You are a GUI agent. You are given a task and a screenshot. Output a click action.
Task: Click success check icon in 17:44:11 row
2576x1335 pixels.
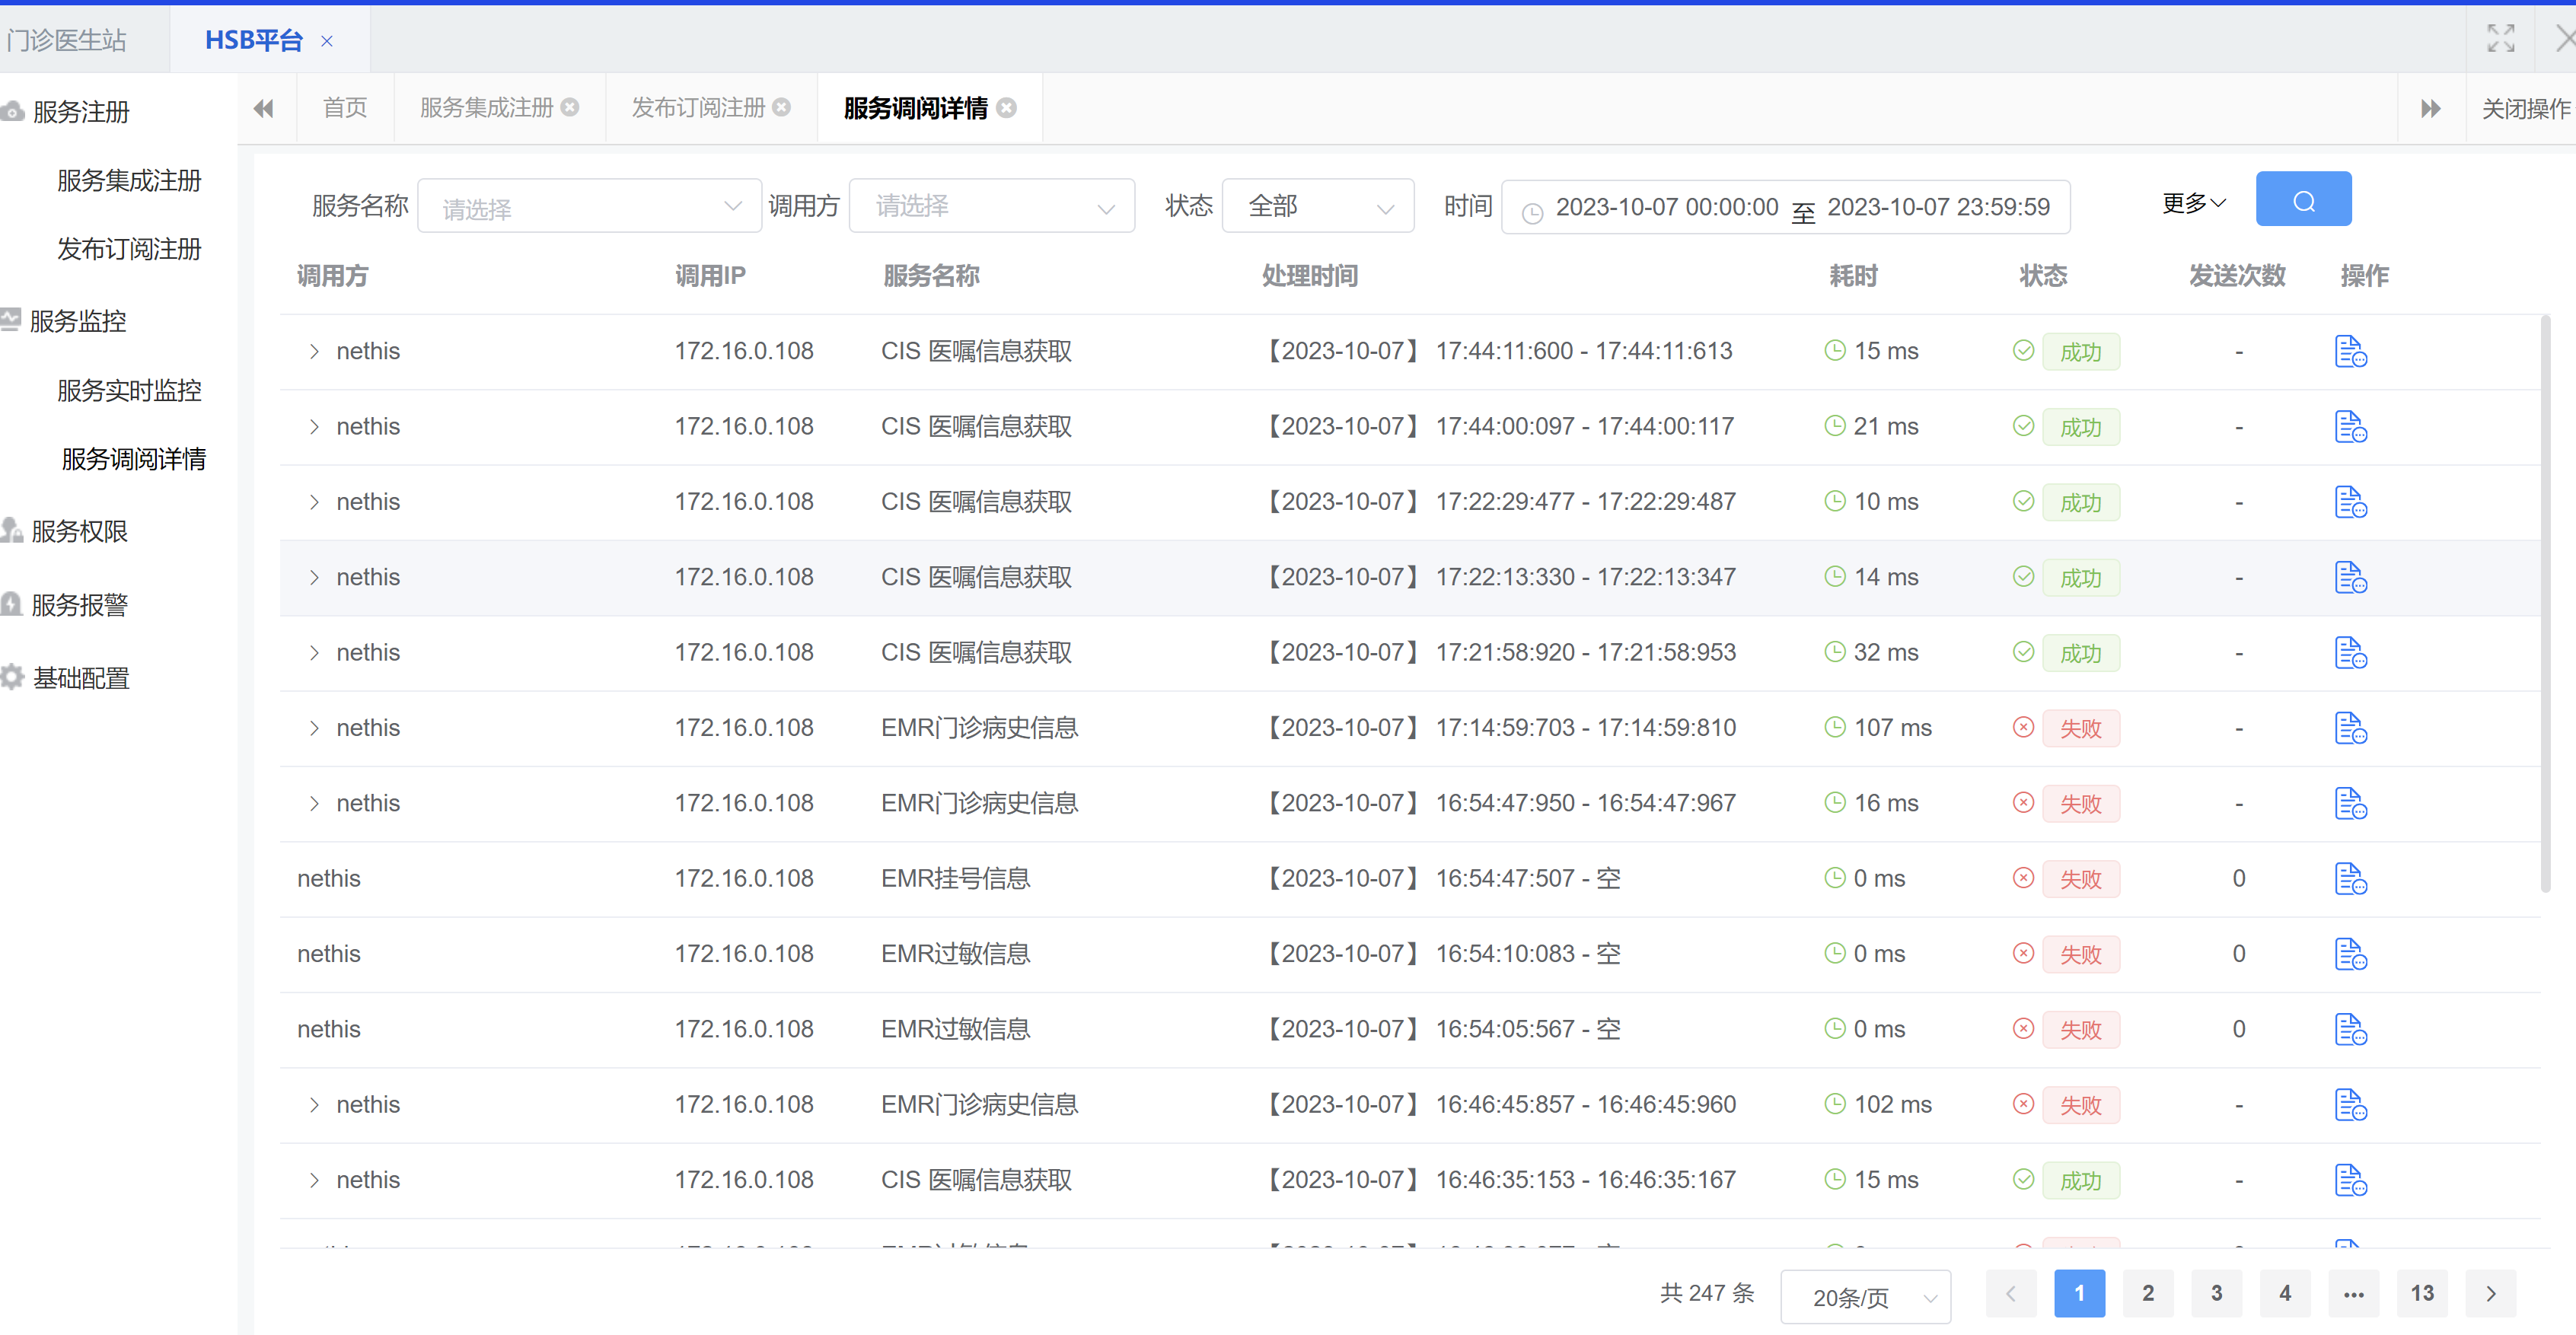pyautogui.click(x=2023, y=350)
